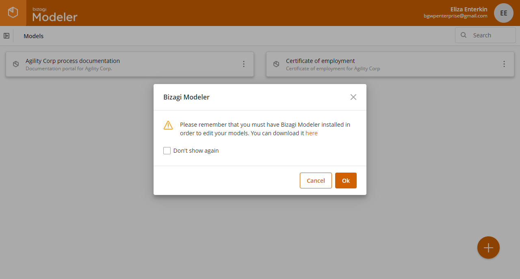This screenshot has height=279, width=520.
Task: Click the model icon of Agility Corp process documentation
Action: [16, 64]
